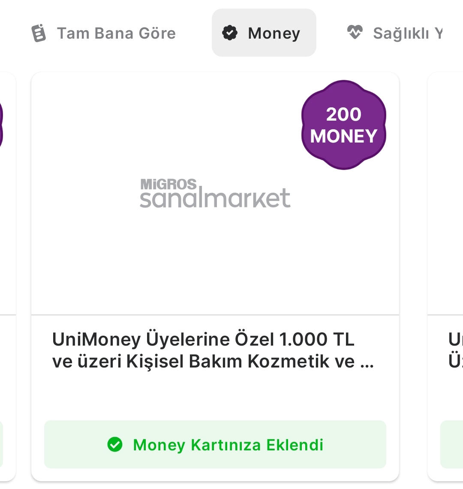Tap the previous card's green button edge
463x489 pixels.
pos(2,444)
